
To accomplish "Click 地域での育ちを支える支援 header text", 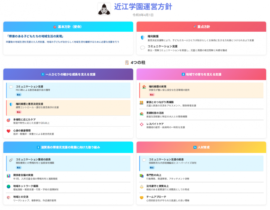I will click(x=203, y=75).
